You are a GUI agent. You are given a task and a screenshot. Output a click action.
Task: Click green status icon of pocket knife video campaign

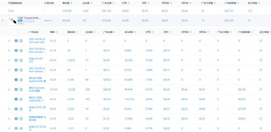(x=21, y=80)
